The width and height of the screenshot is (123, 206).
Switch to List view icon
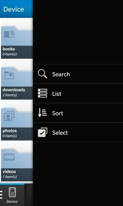coord(42,93)
